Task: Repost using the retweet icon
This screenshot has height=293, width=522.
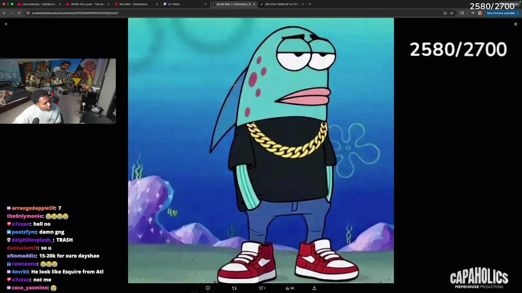Action: point(234,288)
